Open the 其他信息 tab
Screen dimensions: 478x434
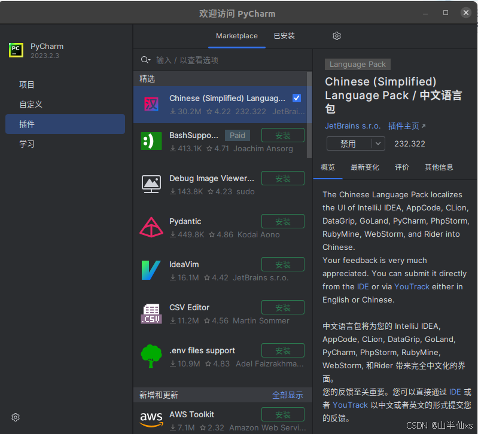click(x=439, y=167)
